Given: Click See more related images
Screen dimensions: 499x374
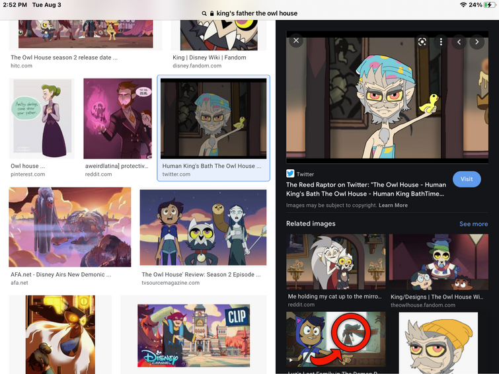Looking at the screenshot, I should point(473,224).
